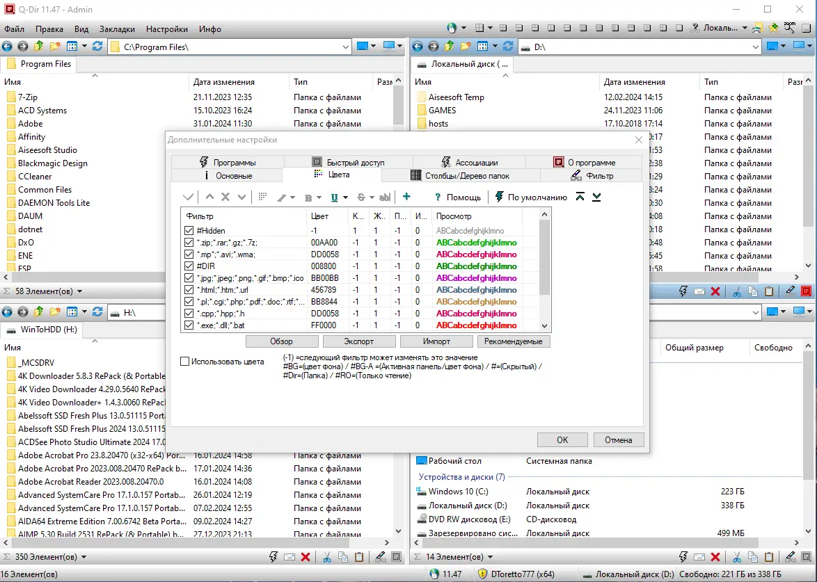The image size is (817, 582).
Task: Open the "Закладки" menu
Action: point(117,29)
